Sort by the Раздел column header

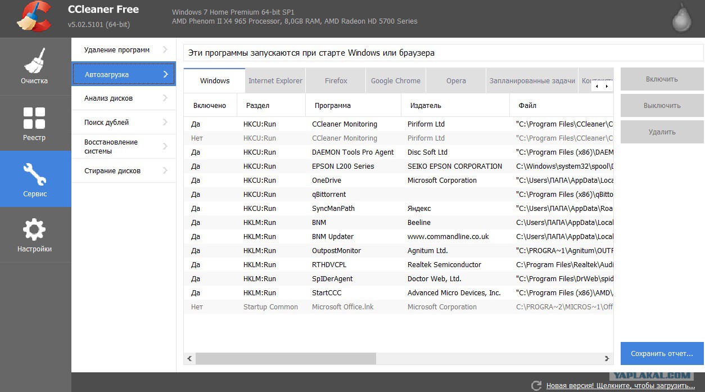[271, 105]
